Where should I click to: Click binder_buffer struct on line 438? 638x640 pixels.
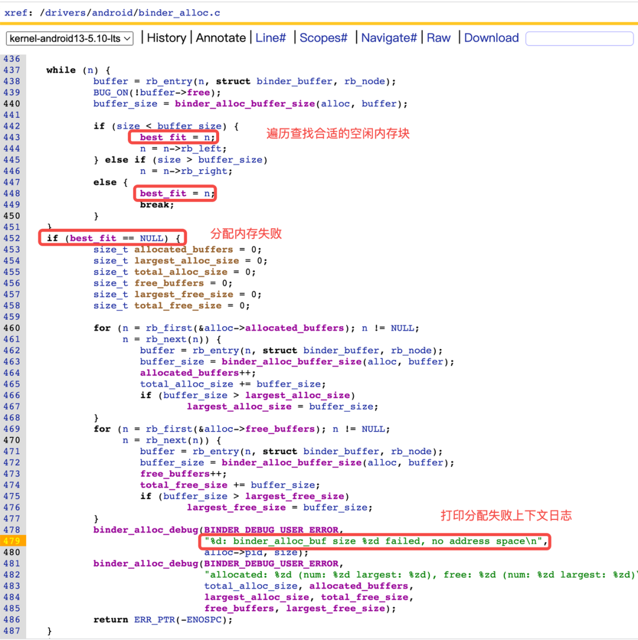point(295,81)
